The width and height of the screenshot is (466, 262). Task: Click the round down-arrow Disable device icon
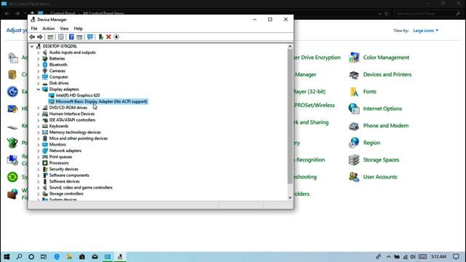tap(116, 37)
